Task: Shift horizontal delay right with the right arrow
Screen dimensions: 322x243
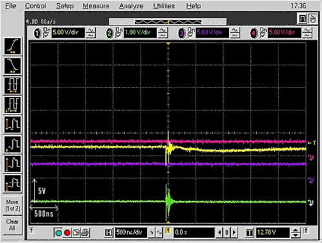Action: [234, 233]
